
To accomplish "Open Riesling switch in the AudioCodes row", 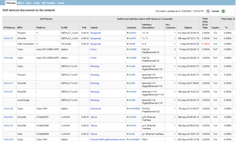I will click(x=95, y=100).
